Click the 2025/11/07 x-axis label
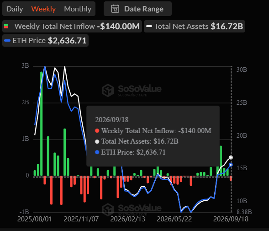 81,219
